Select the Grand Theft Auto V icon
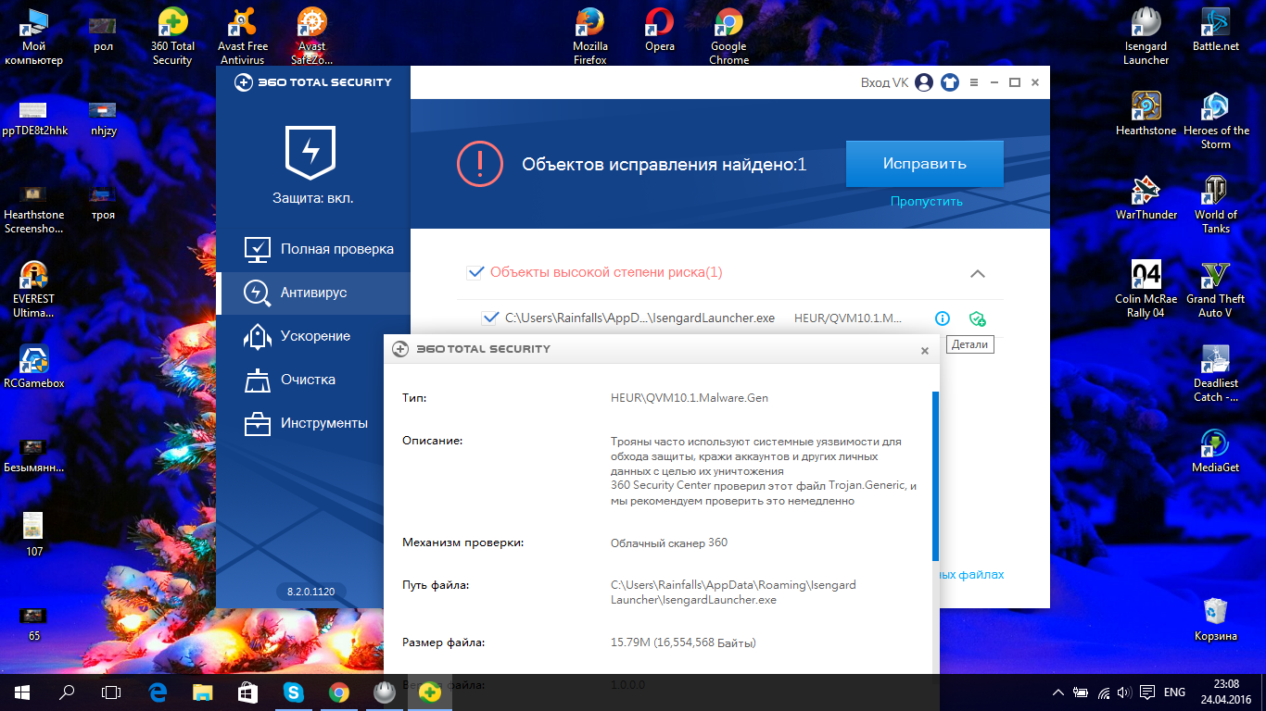Screen dimensions: 1266x711 1215,290
